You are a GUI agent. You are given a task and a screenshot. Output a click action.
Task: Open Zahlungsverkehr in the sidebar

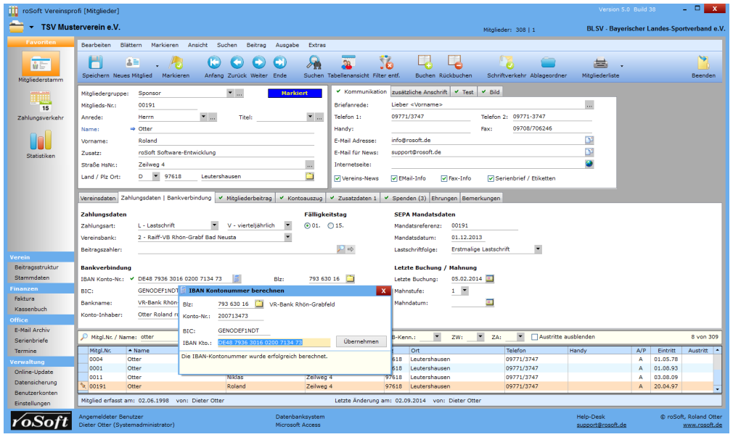[40, 104]
